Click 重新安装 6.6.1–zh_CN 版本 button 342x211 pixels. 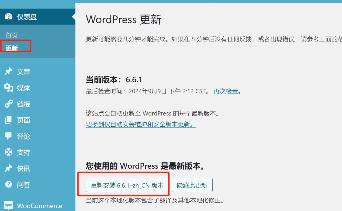click(x=127, y=185)
